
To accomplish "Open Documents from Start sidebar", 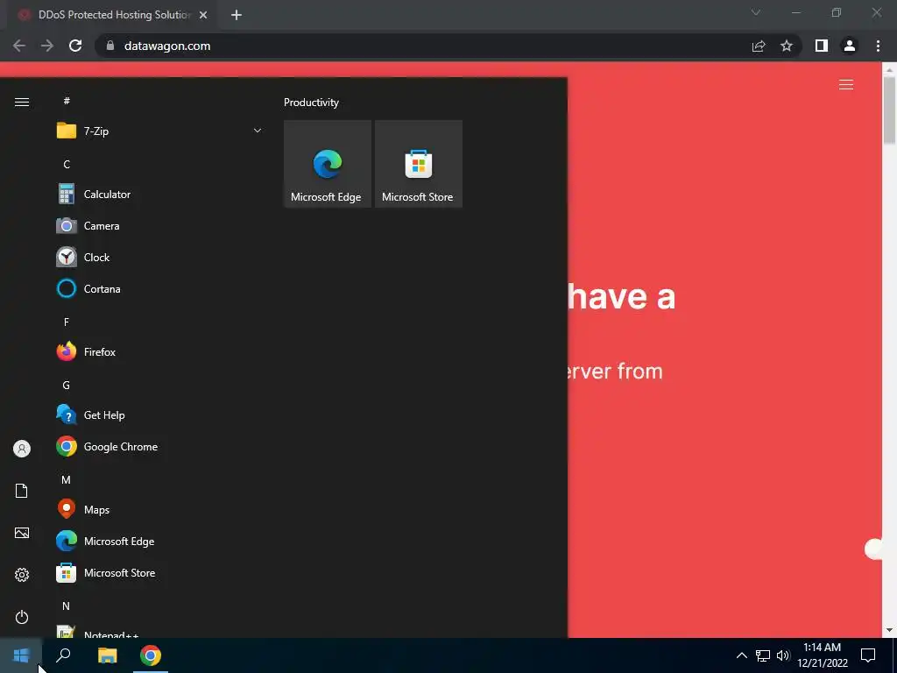I will [22, 491].
